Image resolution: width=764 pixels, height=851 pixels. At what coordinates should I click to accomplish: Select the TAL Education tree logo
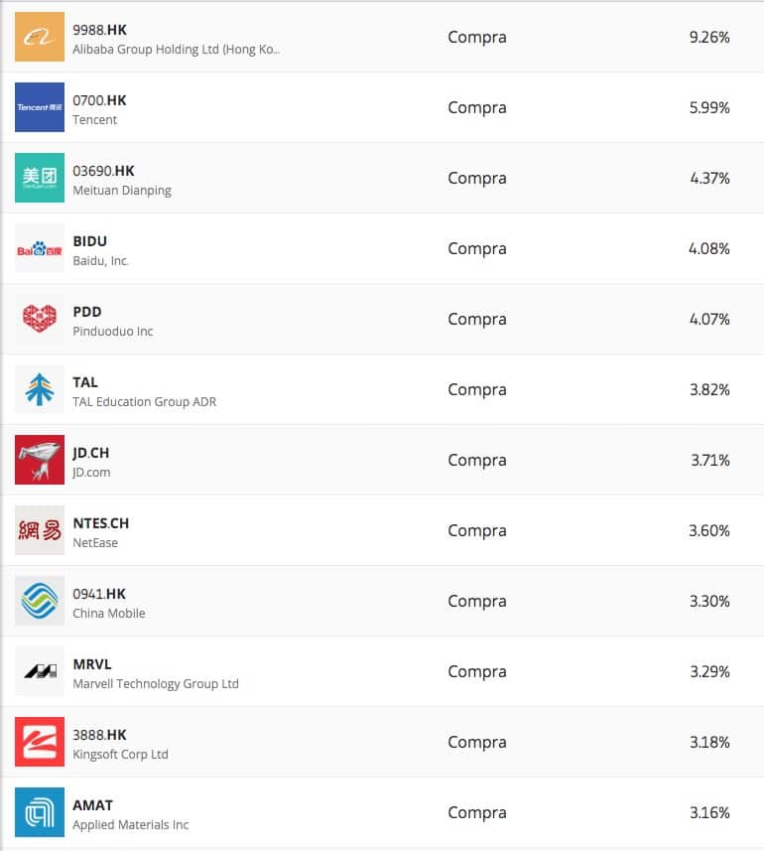40,389
